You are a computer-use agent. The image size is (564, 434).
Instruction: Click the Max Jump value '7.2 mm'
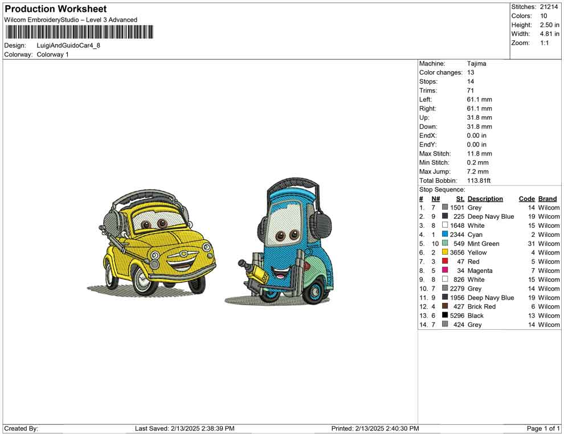(x=477, y=171)
